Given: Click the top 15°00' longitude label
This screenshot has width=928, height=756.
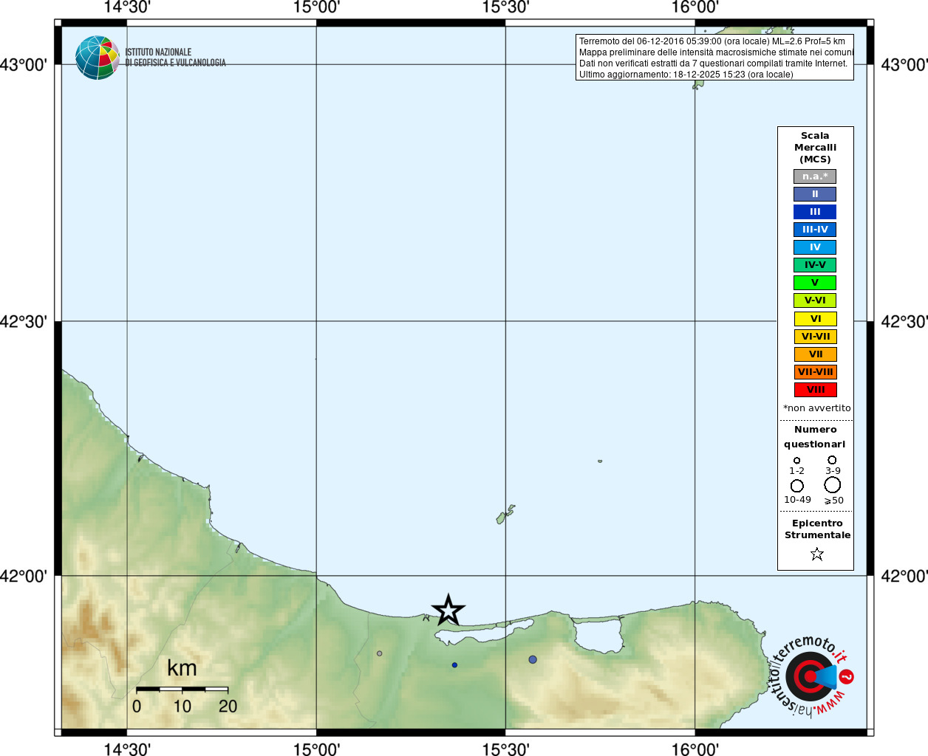Looking at the screenshot, I should coord(316,7).
